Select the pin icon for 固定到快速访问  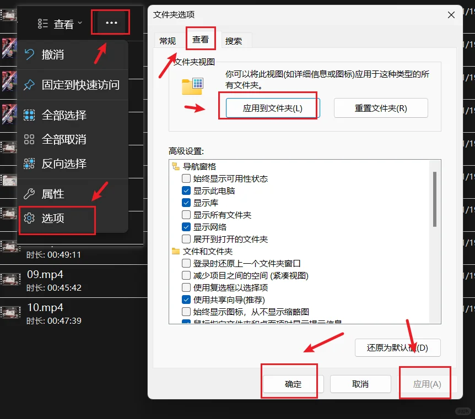coord(29,85)
